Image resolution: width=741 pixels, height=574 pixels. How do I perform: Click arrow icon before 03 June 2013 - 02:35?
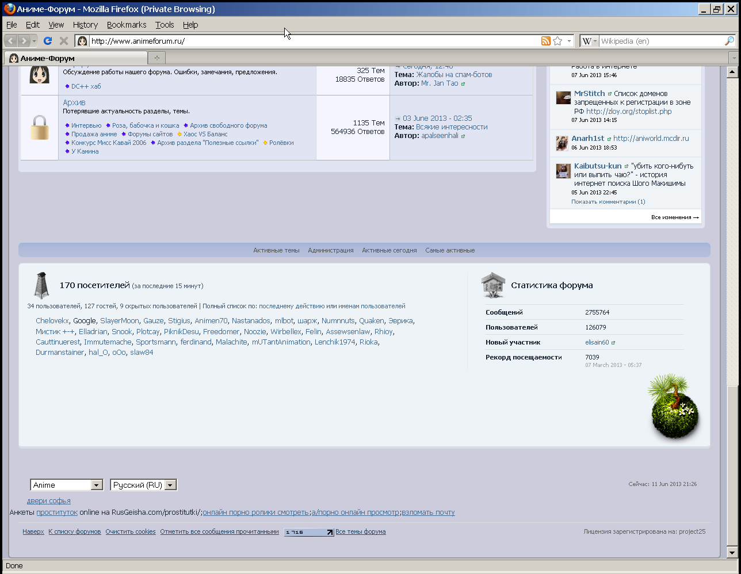[x=398, y=118]
